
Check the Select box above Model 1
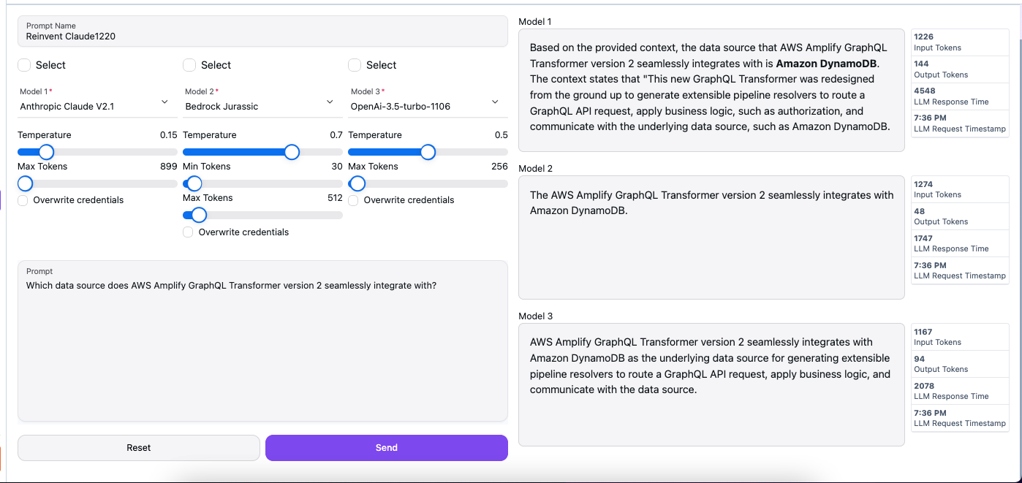point(24,65)
